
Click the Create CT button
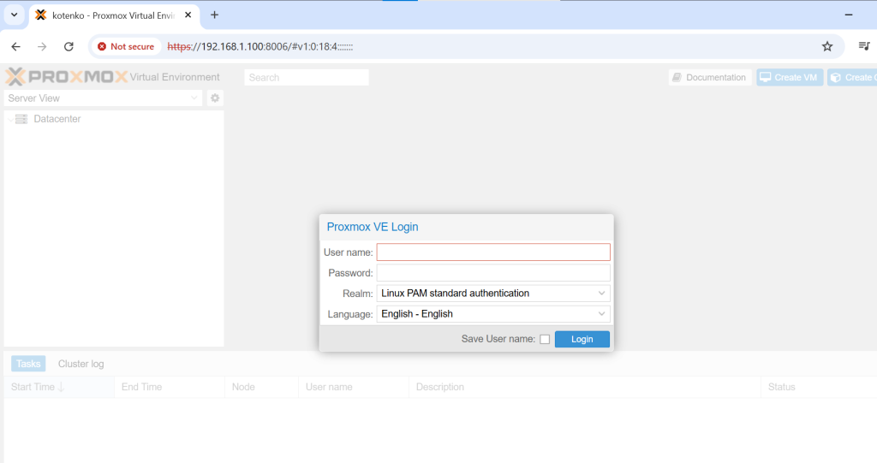[x=852, y=77]
